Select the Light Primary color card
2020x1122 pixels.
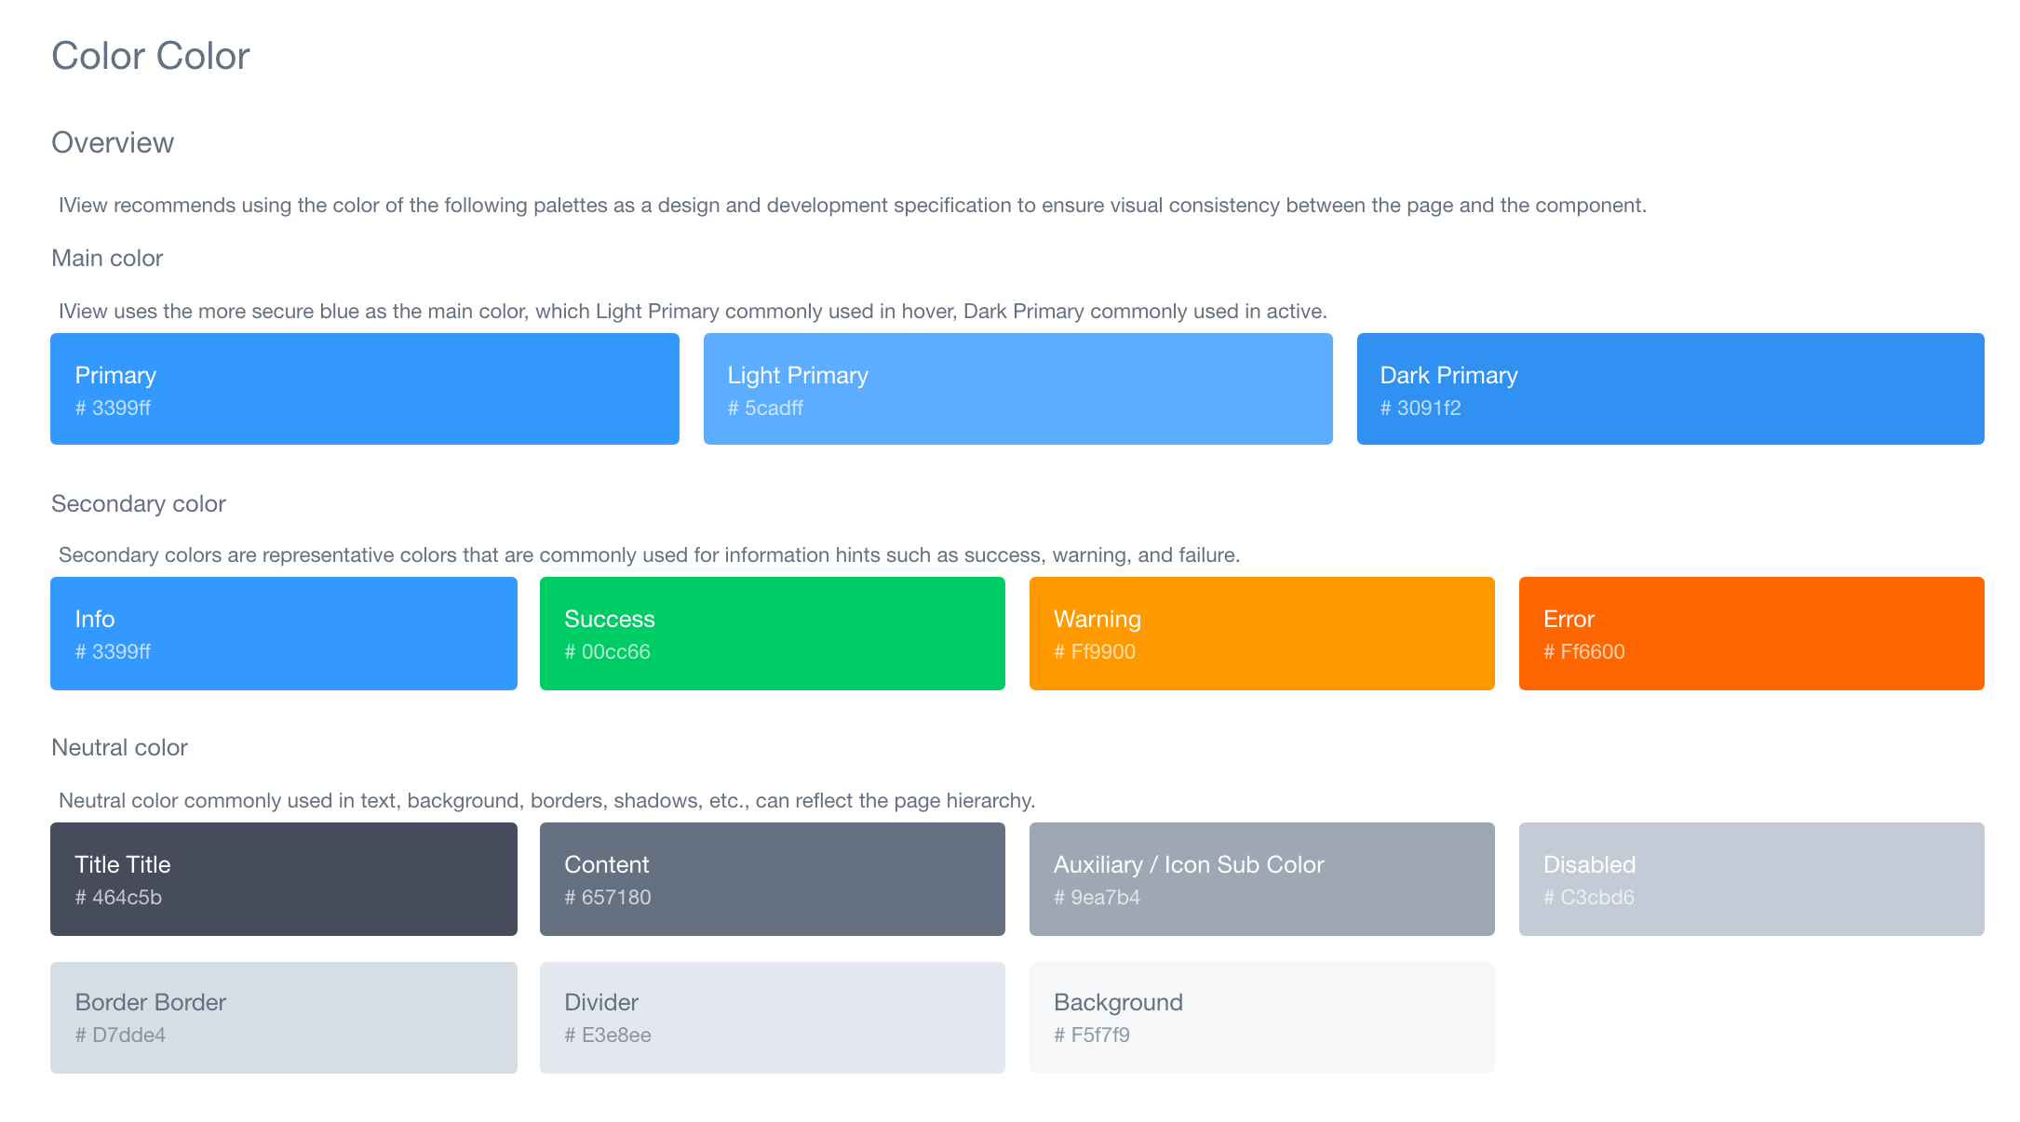(x=1017, y=389)
